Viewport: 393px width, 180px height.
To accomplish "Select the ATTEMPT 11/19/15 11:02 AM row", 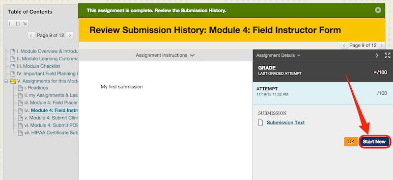I will point(323,93).
